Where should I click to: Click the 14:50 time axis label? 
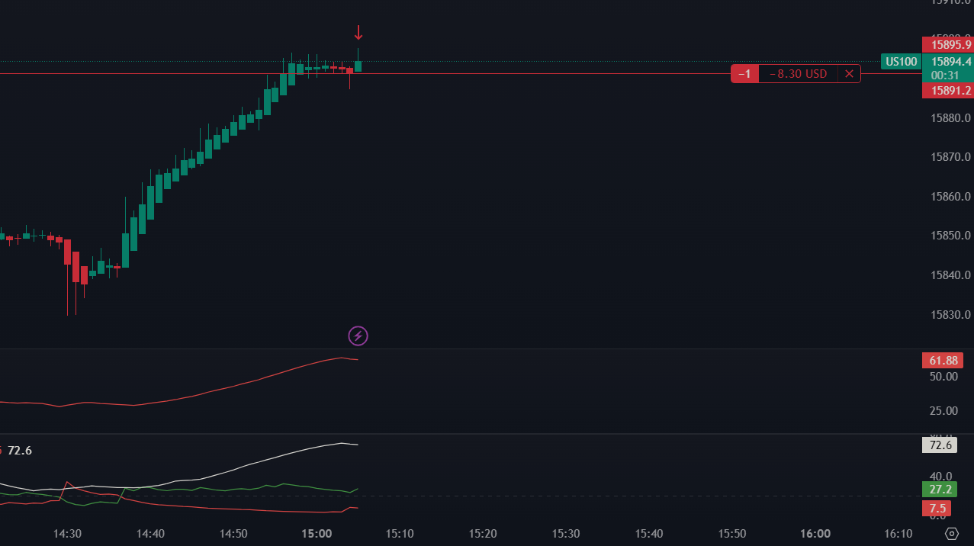tap(233, 534)
